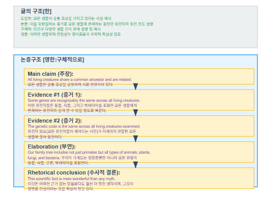Click the 'Elaboration (부연):' heading
275x205 pixels.
(x=51, y=147)
